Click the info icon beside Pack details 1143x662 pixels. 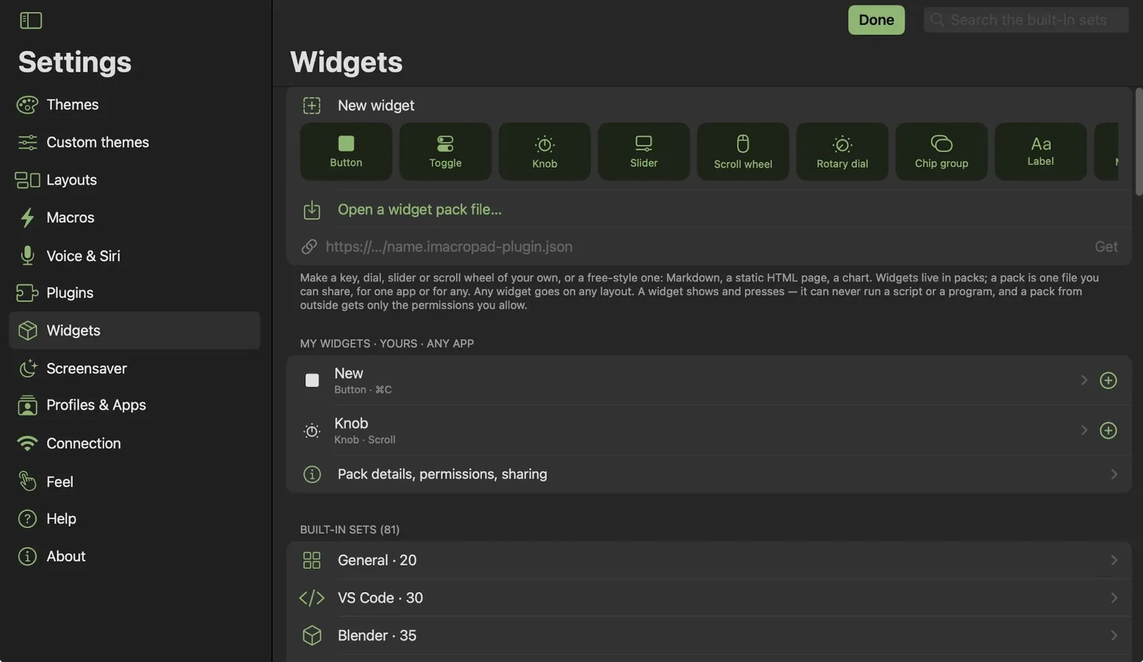pos(312,474)
